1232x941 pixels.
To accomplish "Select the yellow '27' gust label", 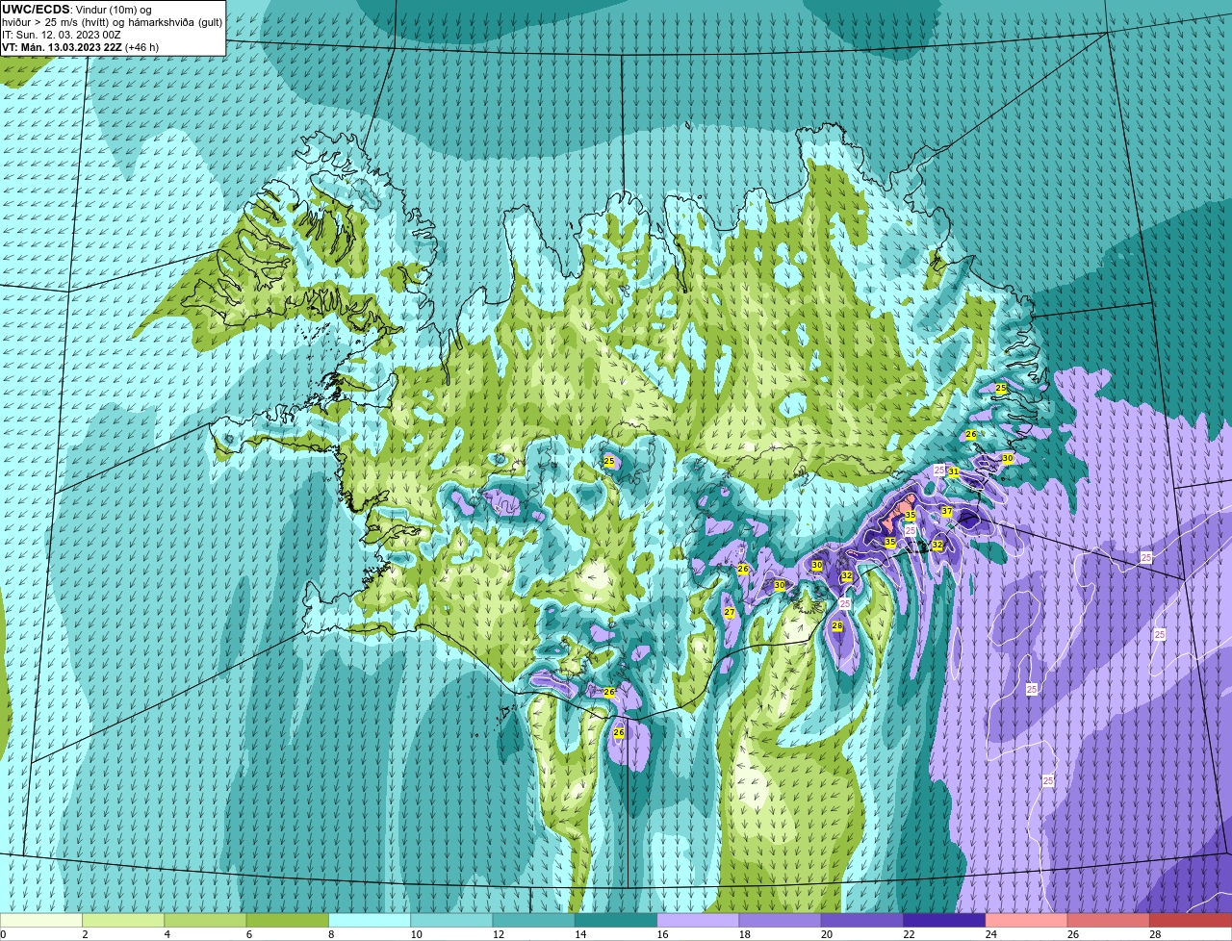I will coord(730,613).
